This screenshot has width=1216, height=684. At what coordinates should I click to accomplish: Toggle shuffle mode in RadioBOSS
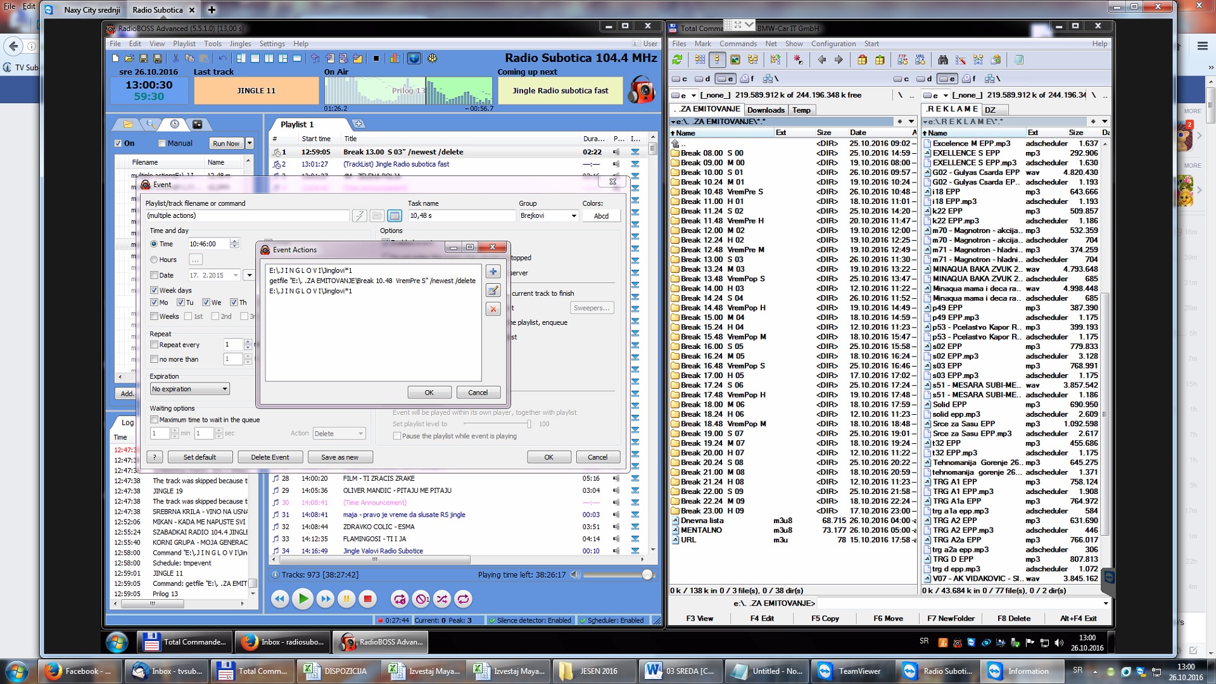click(442, 598)
